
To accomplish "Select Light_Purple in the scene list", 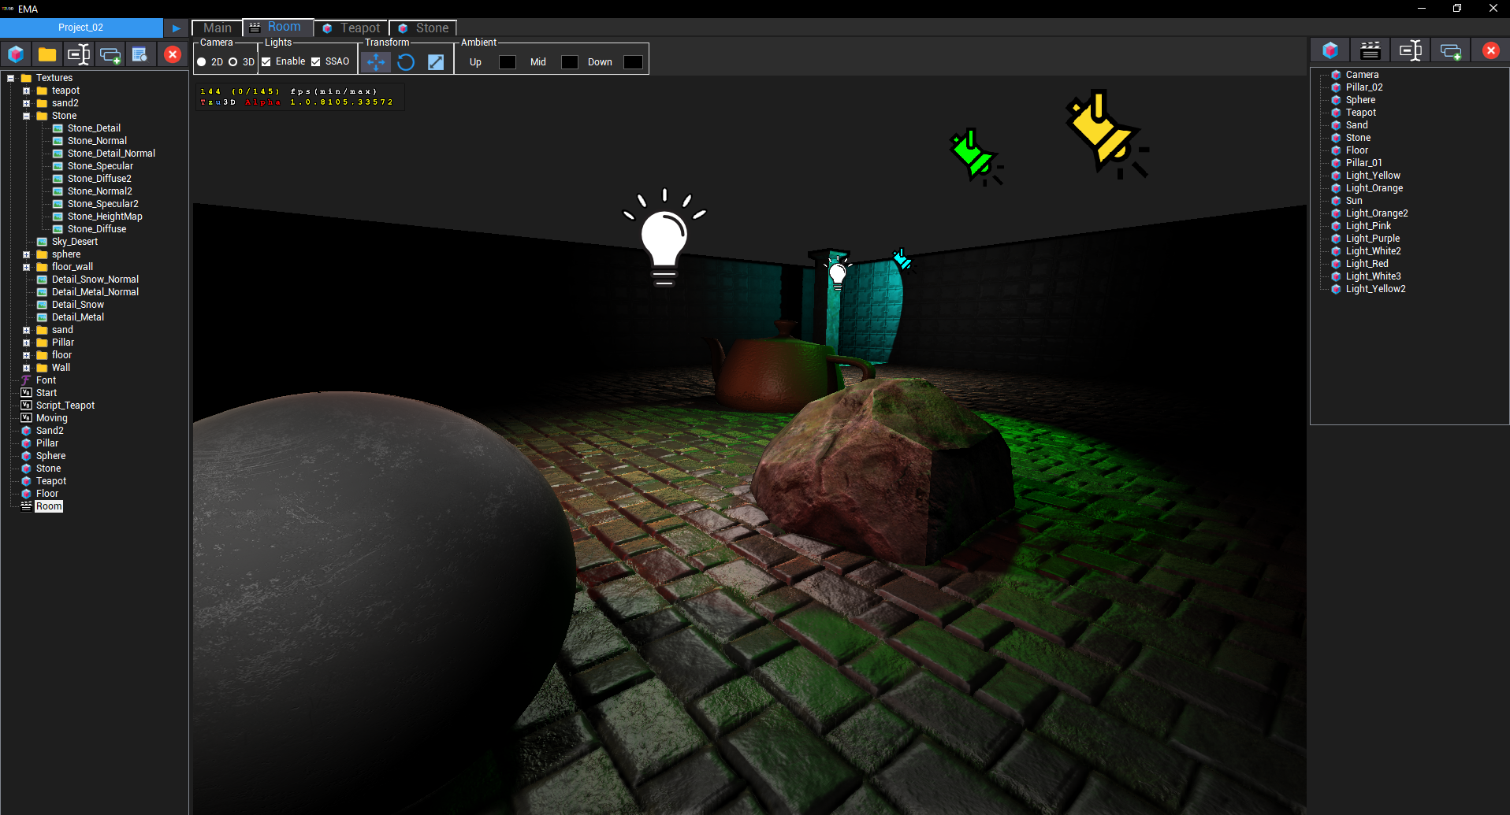I will click(x=1373, y=239).
